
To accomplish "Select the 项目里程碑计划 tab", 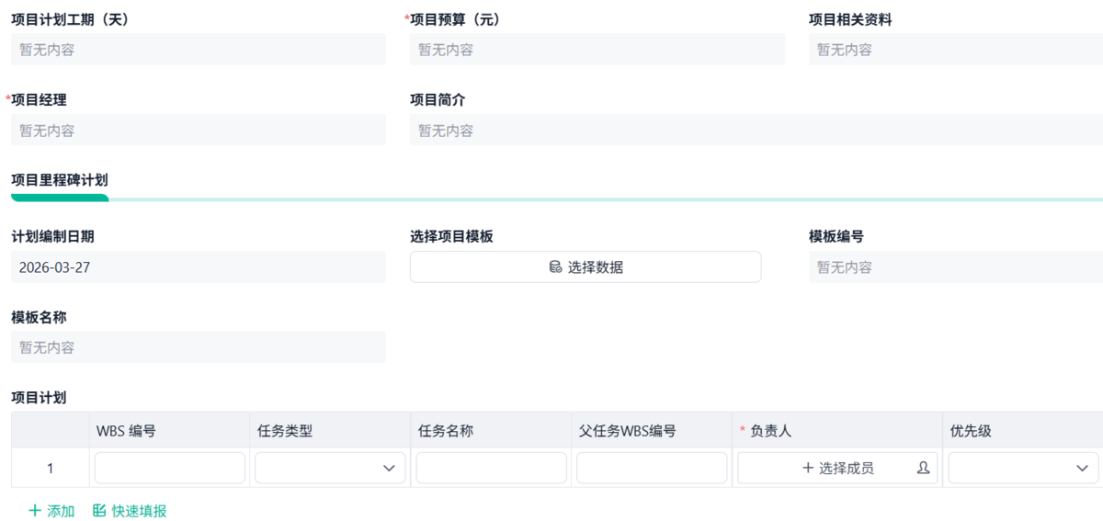I will tap(60, 180).
